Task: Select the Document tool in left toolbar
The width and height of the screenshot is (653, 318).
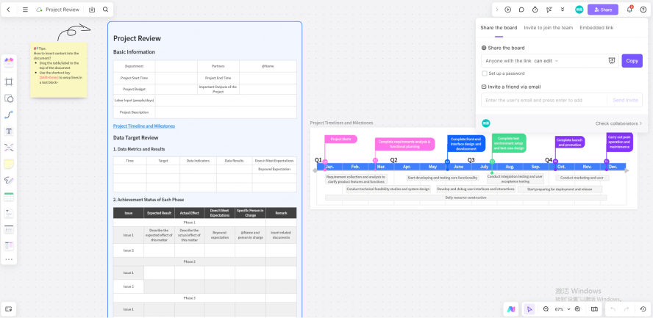Action: (9, 213)
